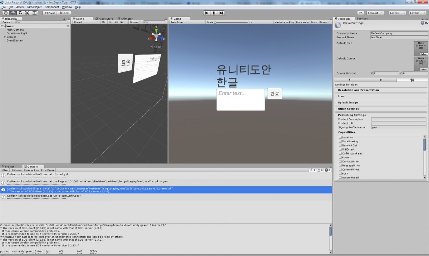Select the Hand tool in toolbar
This screenshot has width=429, height=256.
click(6, 13)
